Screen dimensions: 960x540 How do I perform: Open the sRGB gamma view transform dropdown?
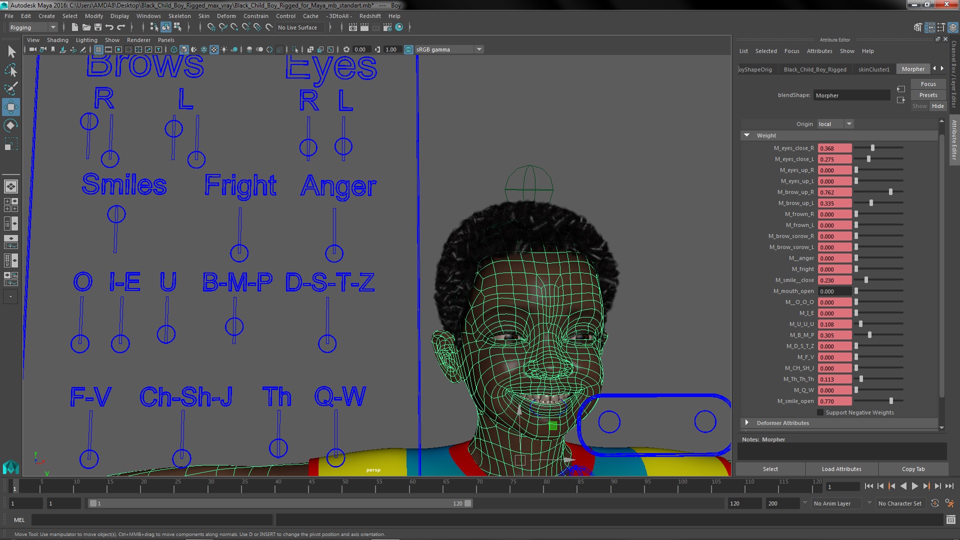(x=449, y=49)
